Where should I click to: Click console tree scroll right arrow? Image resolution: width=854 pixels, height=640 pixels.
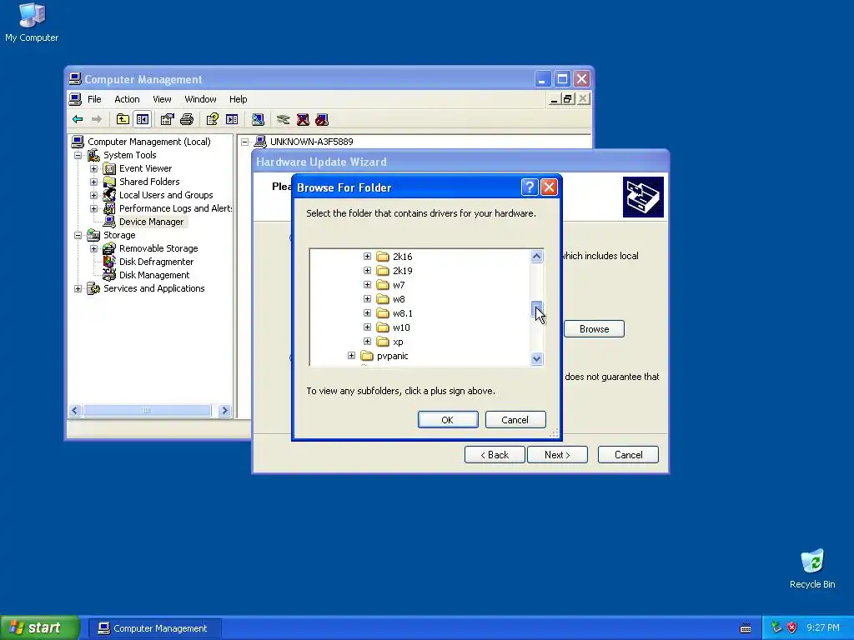pos(224,410)
